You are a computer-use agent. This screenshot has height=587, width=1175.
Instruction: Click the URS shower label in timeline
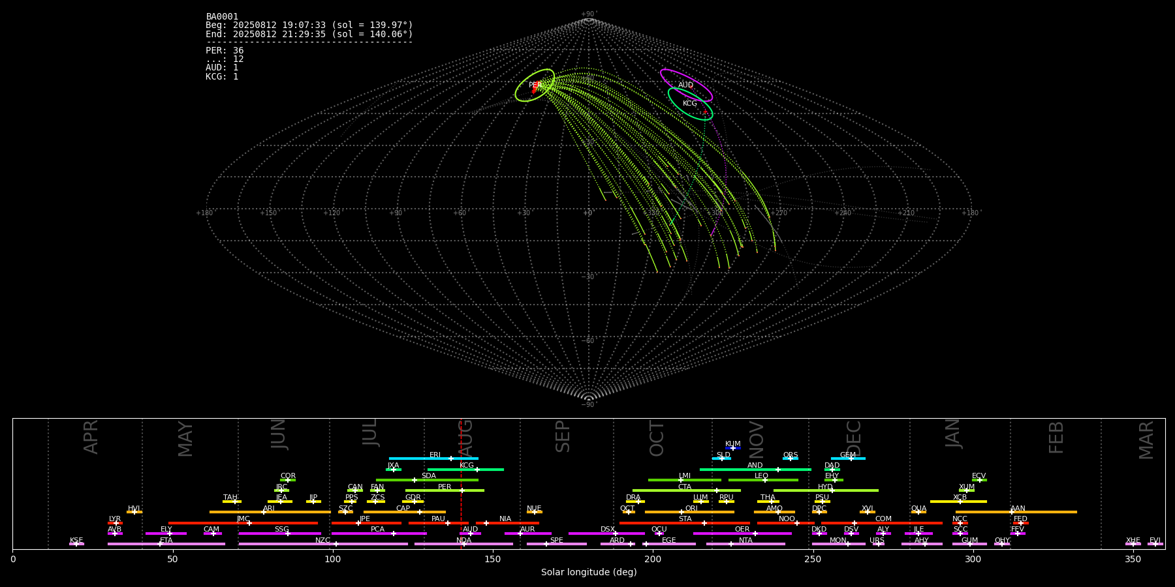click(x=877, y=541)
